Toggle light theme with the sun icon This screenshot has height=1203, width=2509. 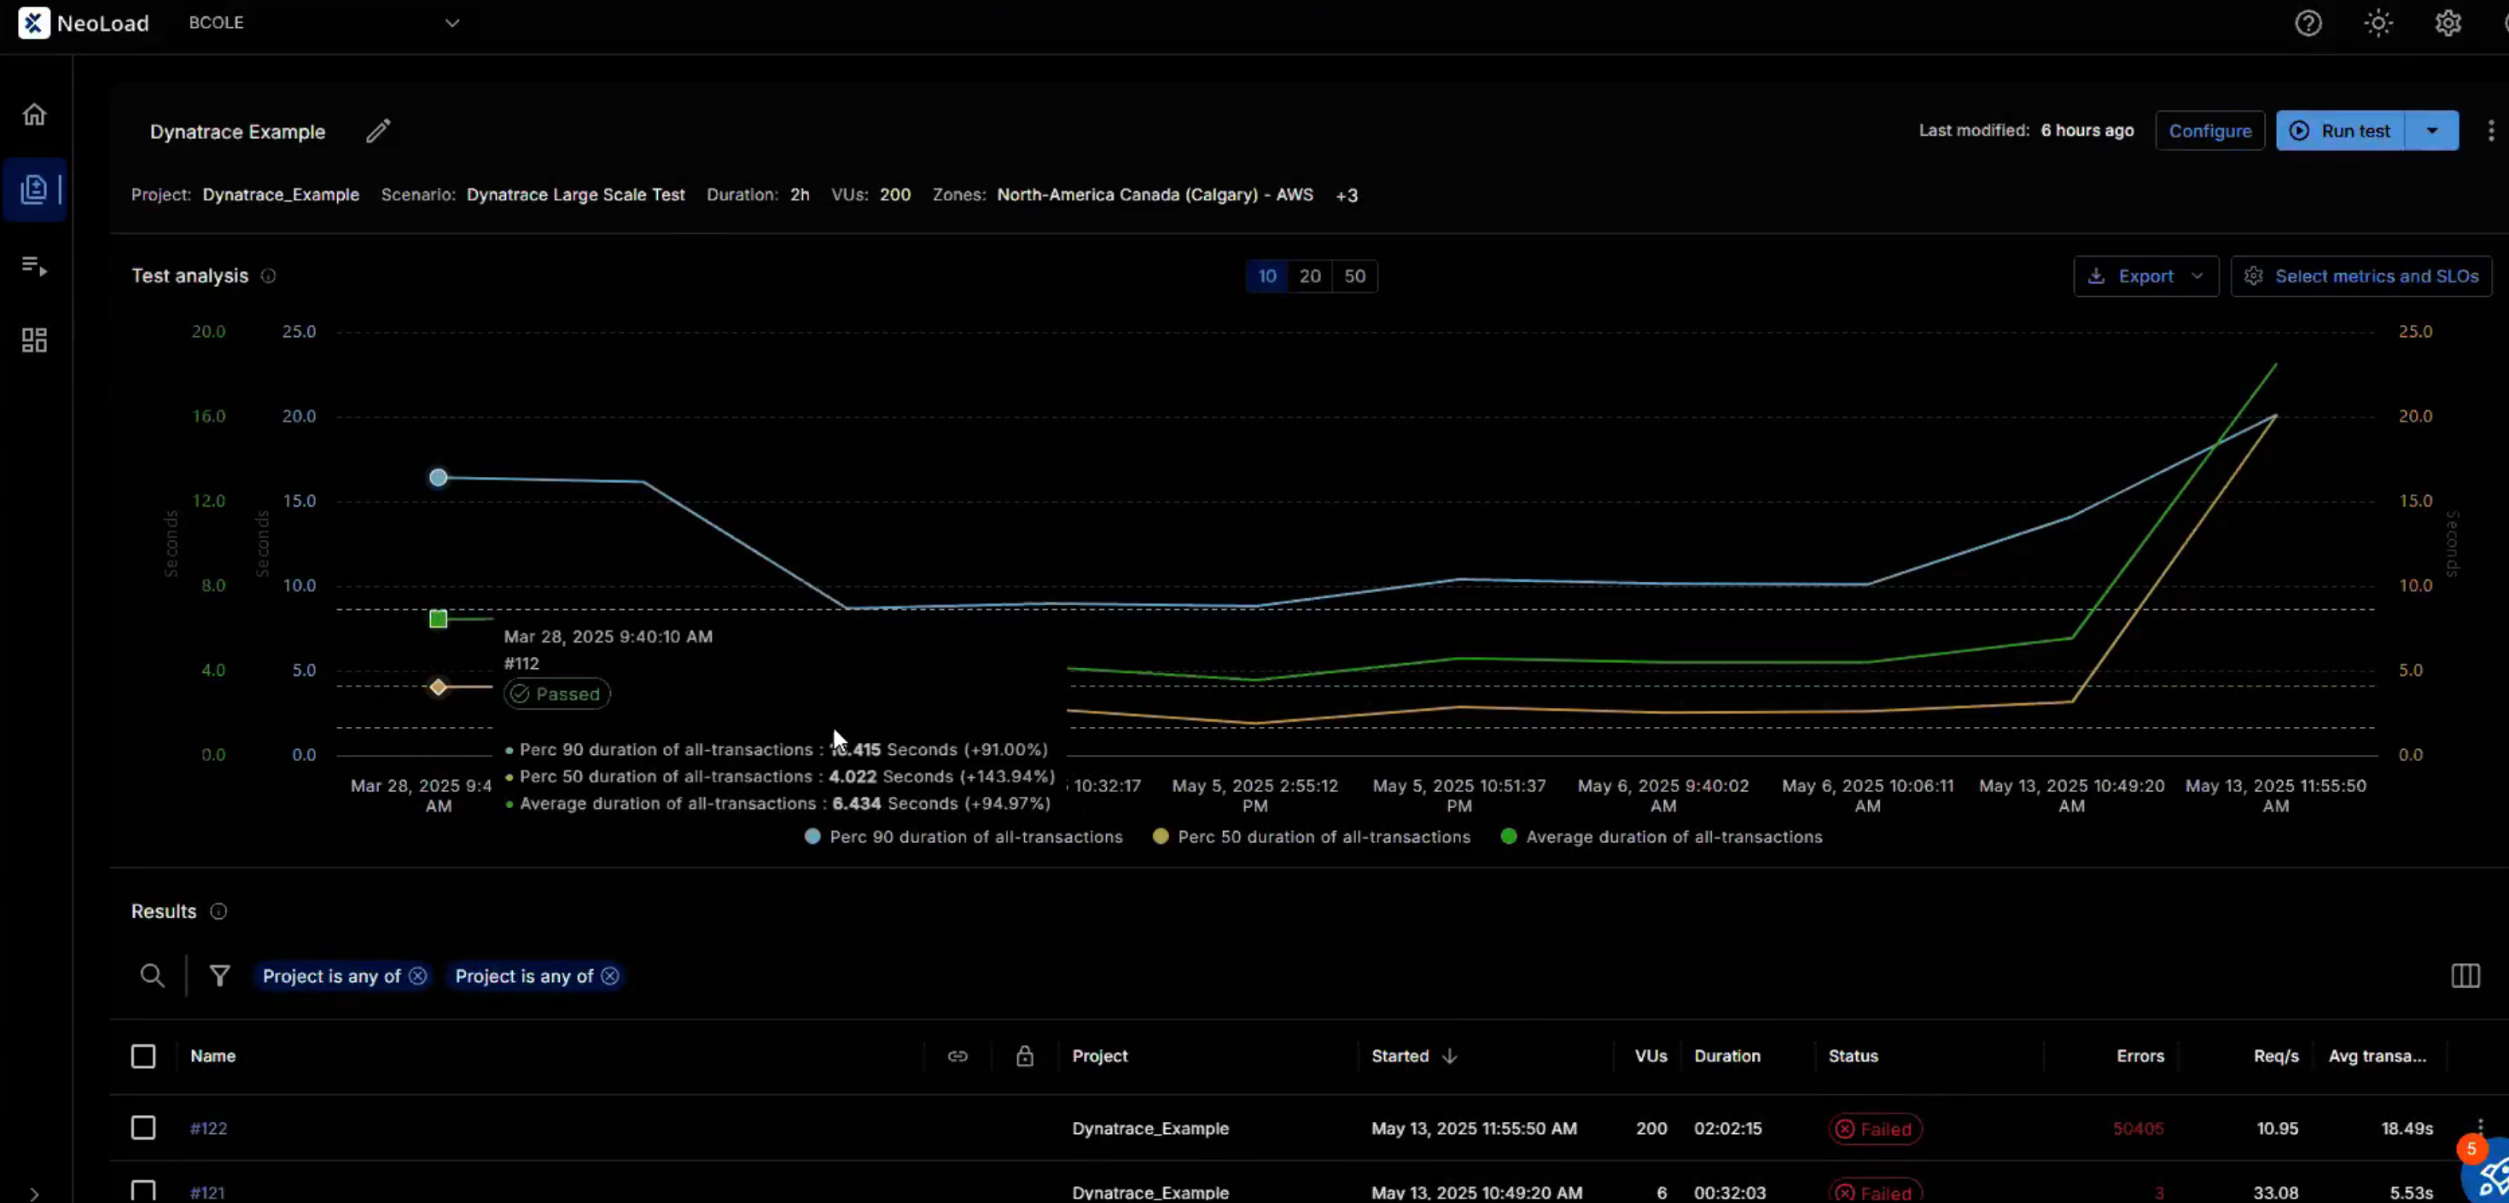click(x=2378, y=23)
